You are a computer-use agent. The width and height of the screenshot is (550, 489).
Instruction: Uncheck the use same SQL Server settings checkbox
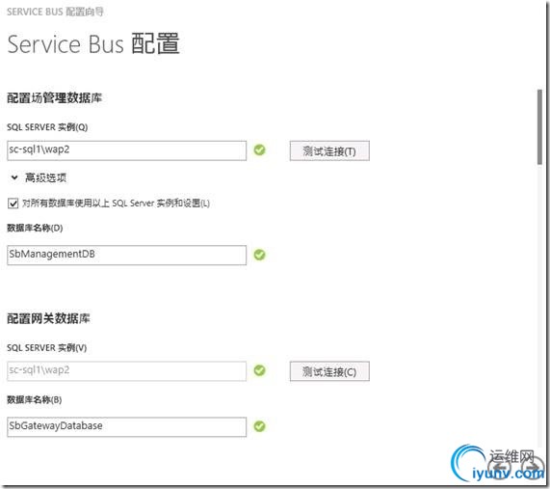[13, 204]
